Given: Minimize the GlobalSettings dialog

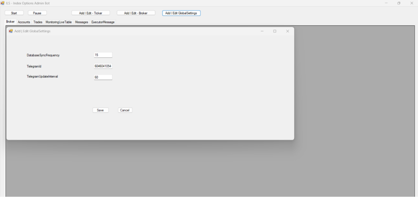Looking at the screenshot, I should coord(262,31).
